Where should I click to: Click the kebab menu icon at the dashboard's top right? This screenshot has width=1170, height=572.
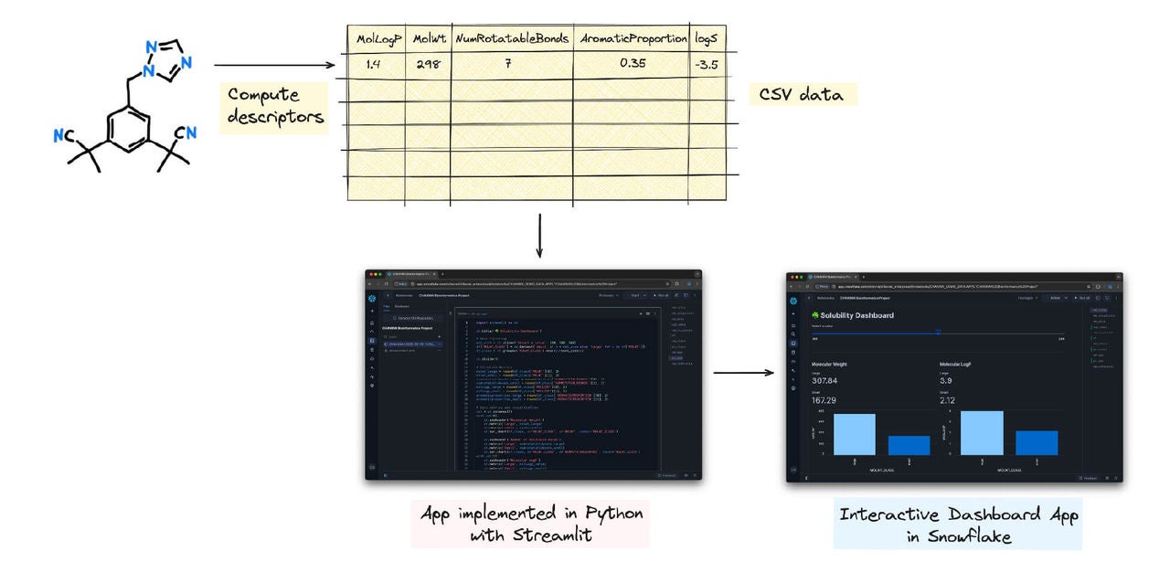[1116, 298]
